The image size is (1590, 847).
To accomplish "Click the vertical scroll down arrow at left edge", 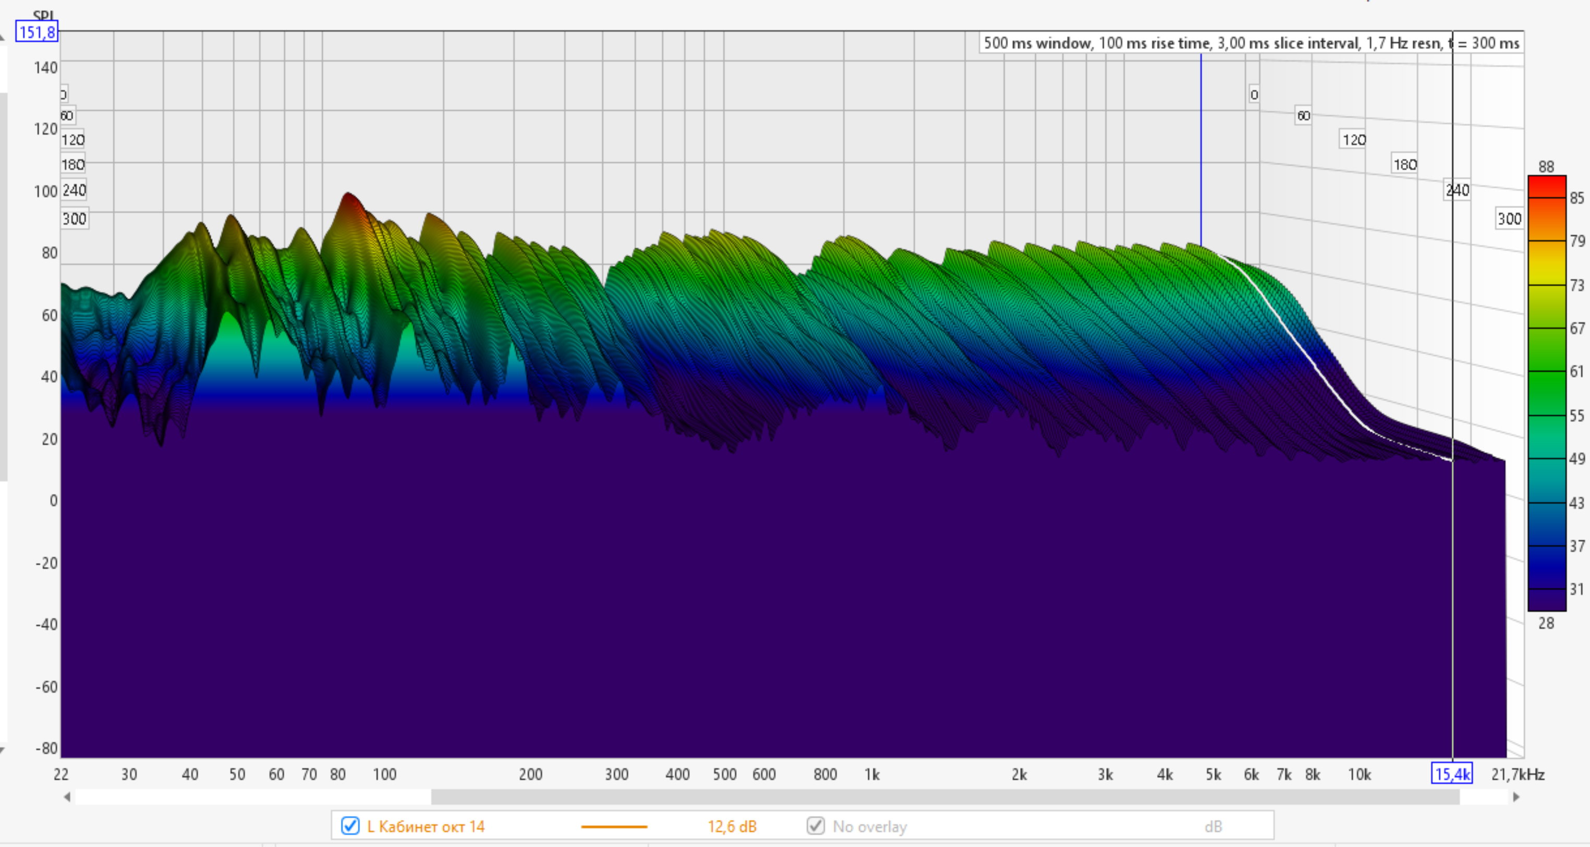I will coord(2,750).
